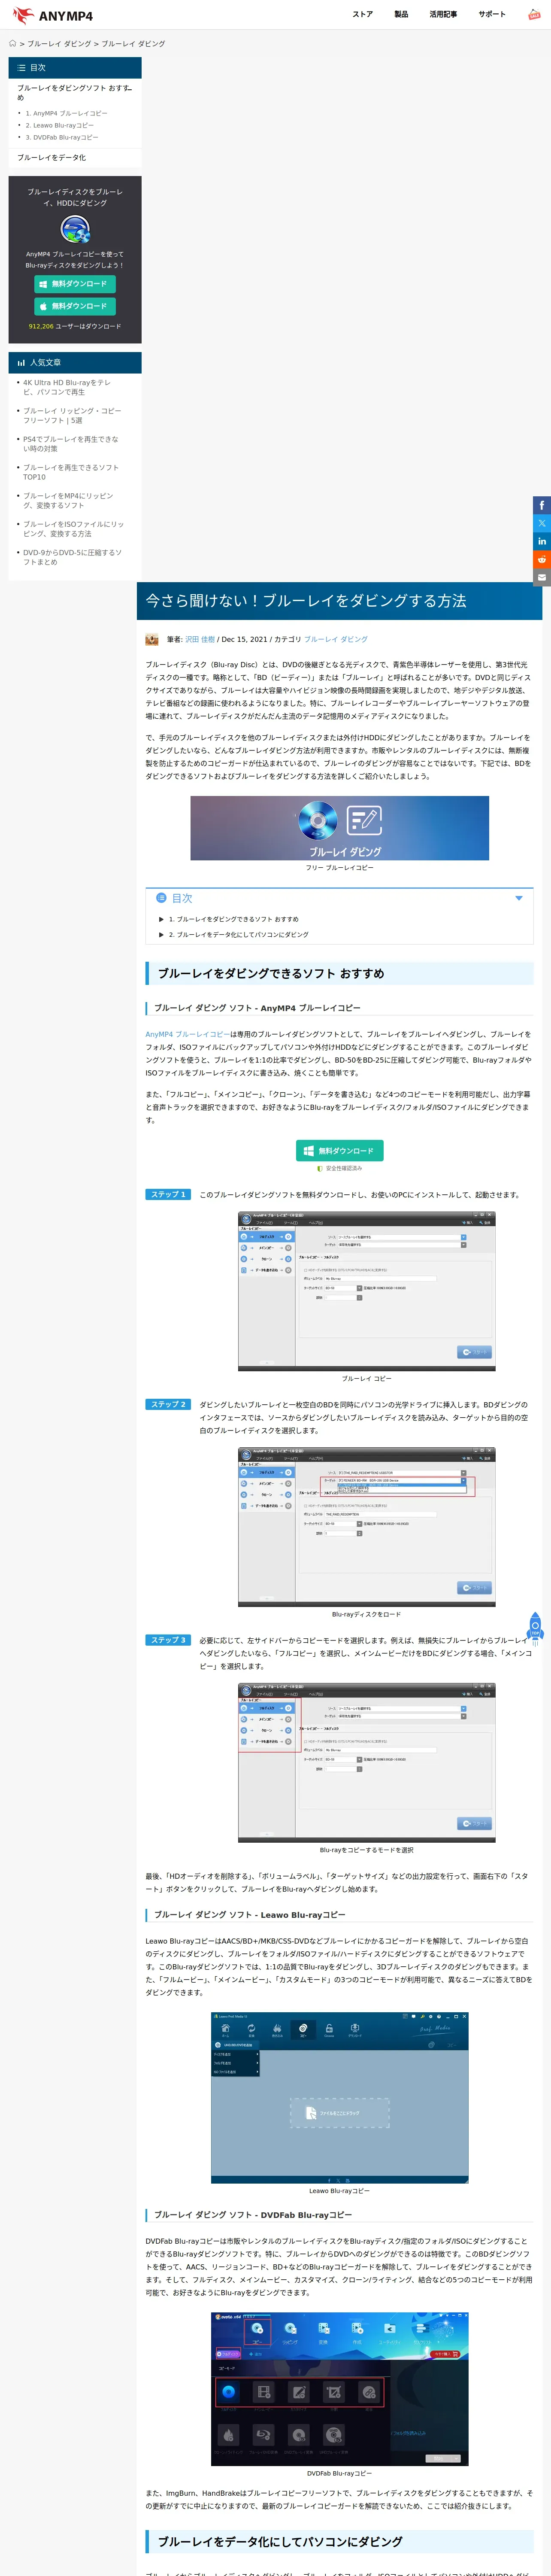Expand 目次 item 1. ブルーレイをダビングできるソフト おすすめ
This screenshot has height=2576, width=551.
coord(233,919)
